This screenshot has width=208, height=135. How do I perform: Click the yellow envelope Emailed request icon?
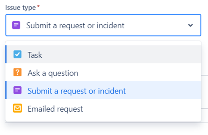[17, 108]
